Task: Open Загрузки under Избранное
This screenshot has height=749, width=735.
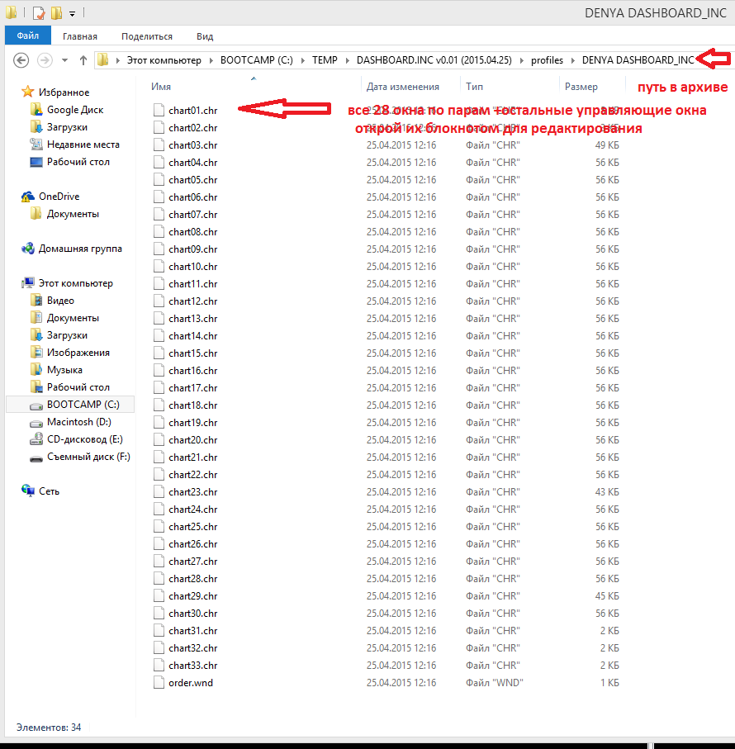Action: [67, 127]
